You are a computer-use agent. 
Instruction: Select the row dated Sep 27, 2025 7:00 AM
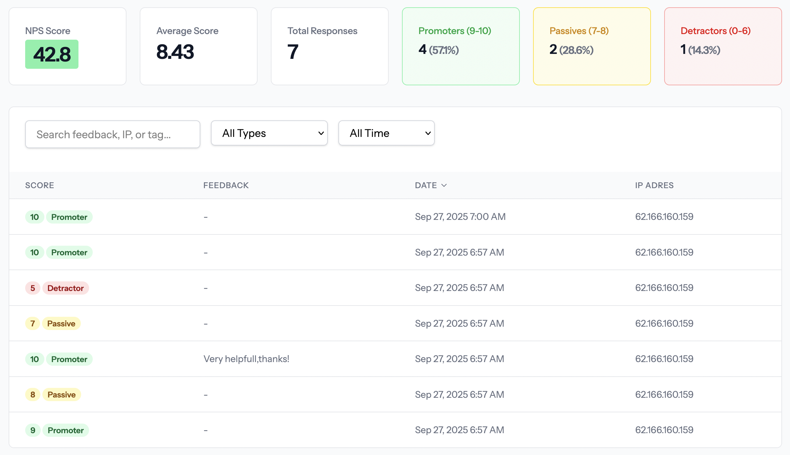coord(461,217)
